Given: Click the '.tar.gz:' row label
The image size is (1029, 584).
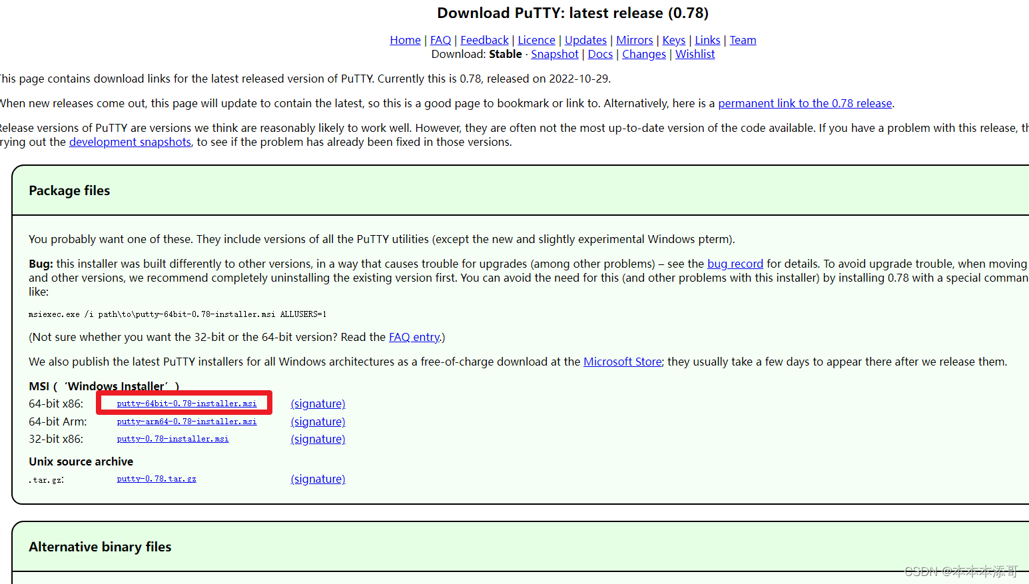Looking at the screenshot, I should 47,479.
